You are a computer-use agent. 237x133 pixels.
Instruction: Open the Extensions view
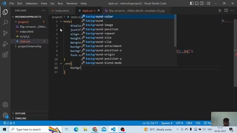point(5,55)
